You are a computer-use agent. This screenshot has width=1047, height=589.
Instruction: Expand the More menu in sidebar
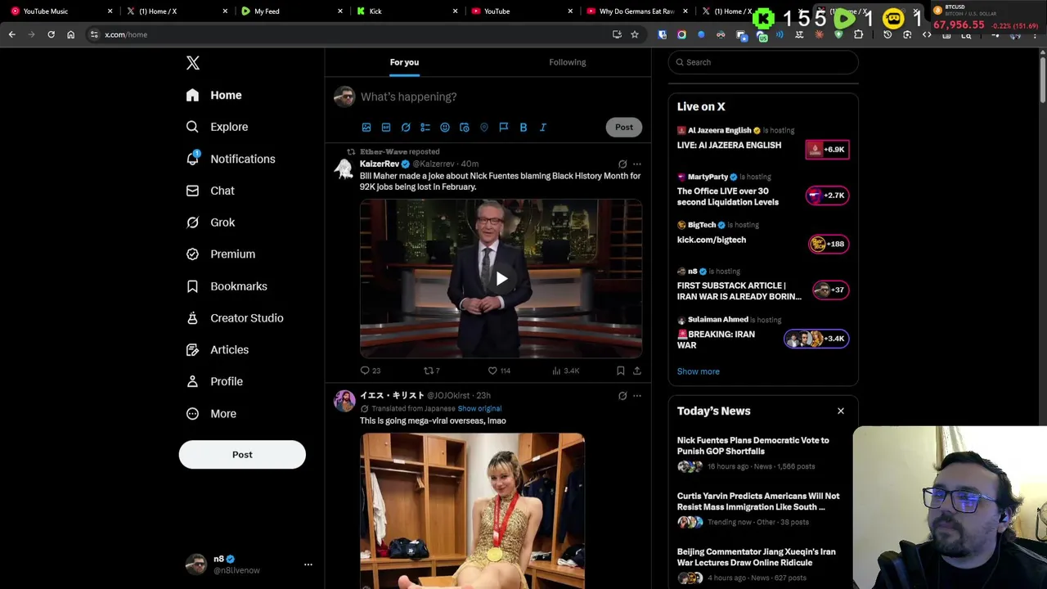point(211,414)
